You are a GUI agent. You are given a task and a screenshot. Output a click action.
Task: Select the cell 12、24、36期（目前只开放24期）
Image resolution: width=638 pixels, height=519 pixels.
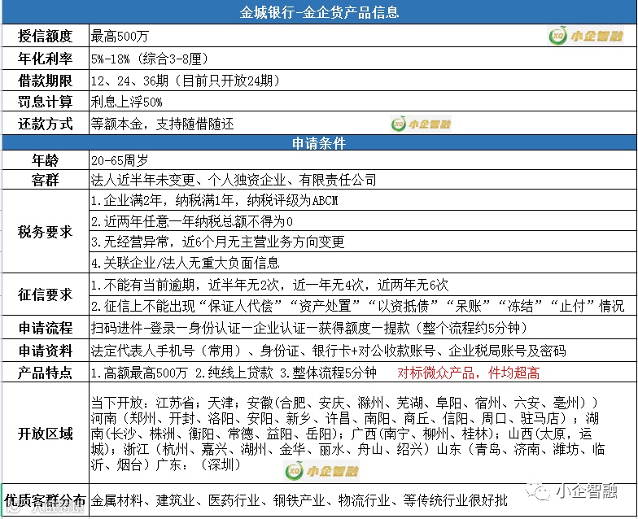pos(363,81)
